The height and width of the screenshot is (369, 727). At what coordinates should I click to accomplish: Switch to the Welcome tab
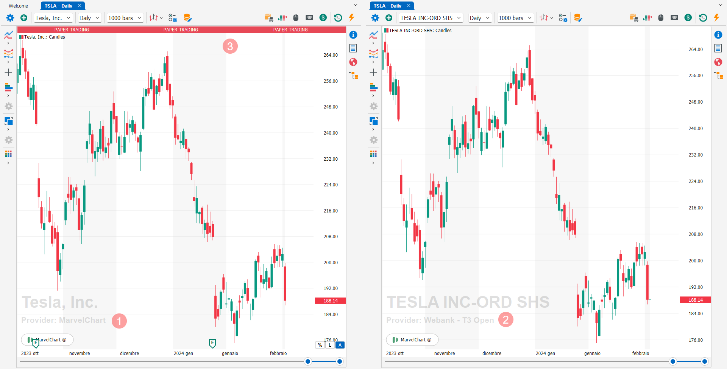[x=18, y=6]
